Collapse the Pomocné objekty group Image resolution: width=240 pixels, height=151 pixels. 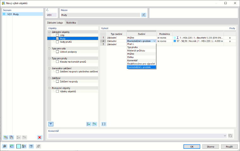(49, 88)
